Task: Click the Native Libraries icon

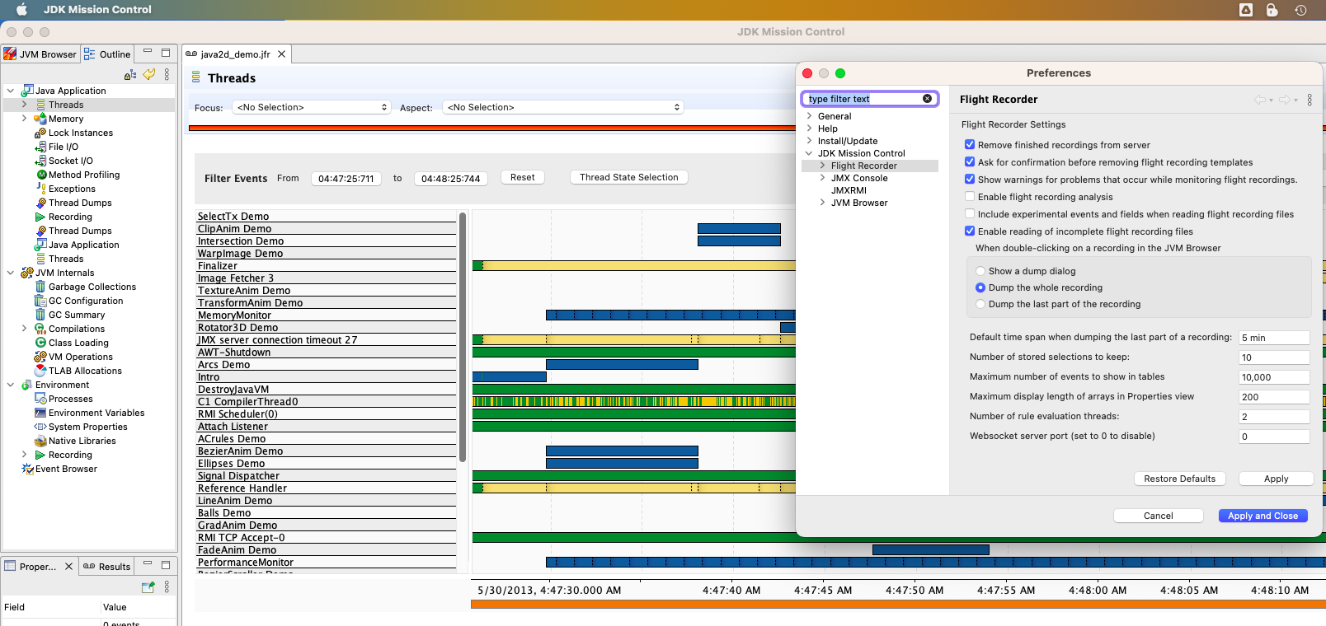Action: pyautogui.click(x=40, y=441)
